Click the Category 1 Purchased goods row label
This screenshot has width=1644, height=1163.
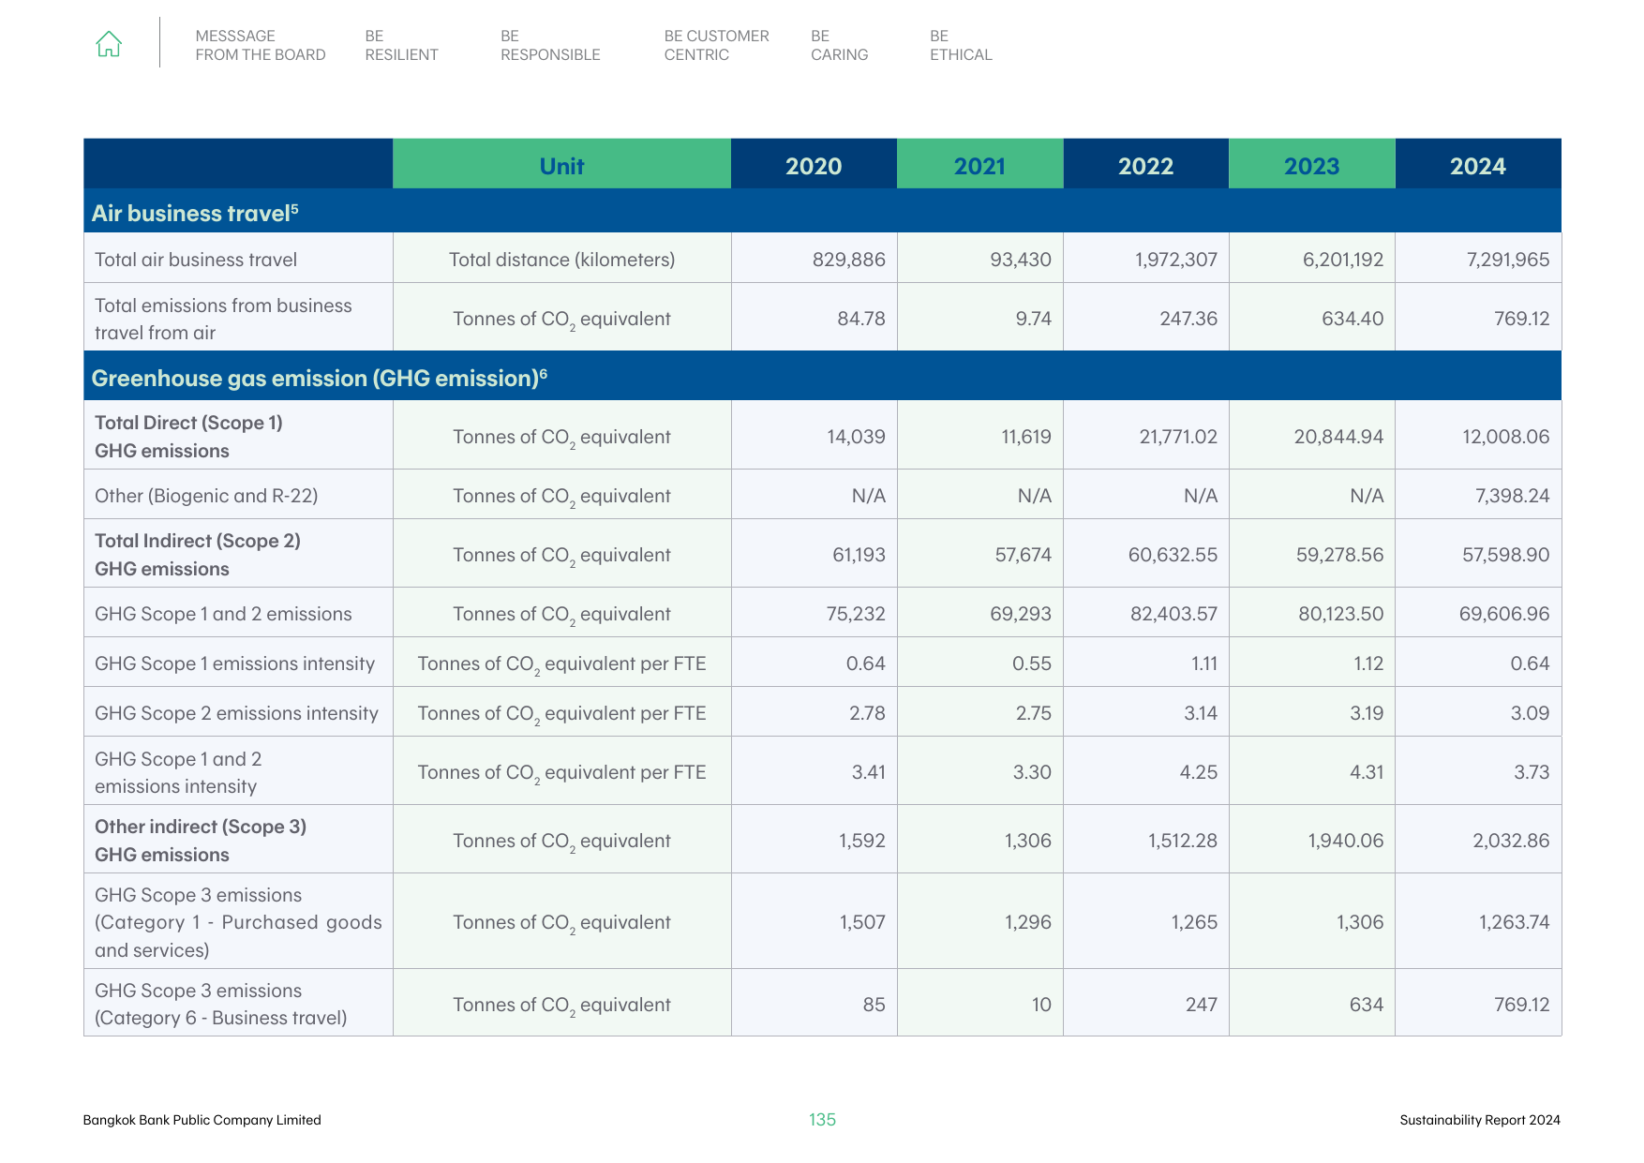tap(238, 922)
